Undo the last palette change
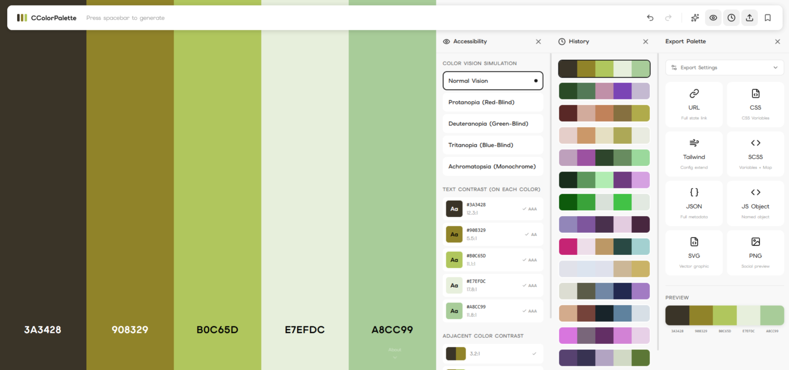This screenshot has height=370, width=789. [x=650, y=18]
